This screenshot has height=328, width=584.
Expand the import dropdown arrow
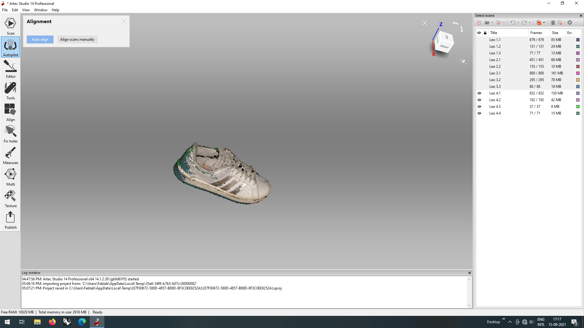pos(504,23)
